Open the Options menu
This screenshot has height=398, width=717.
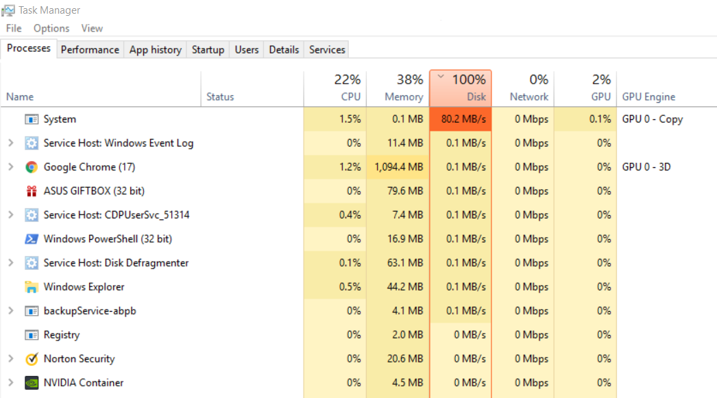pos(51,28)
